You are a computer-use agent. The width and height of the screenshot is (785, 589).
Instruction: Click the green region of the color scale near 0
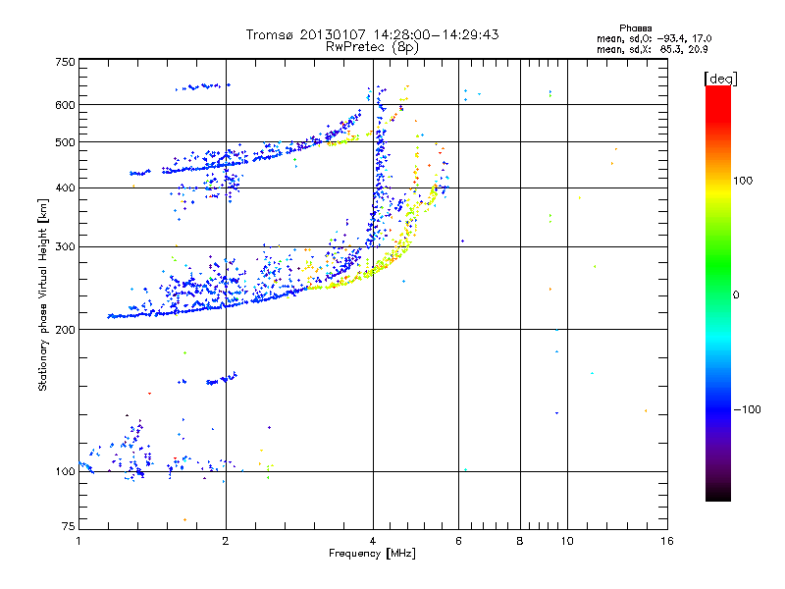click(x=718, y=281)
